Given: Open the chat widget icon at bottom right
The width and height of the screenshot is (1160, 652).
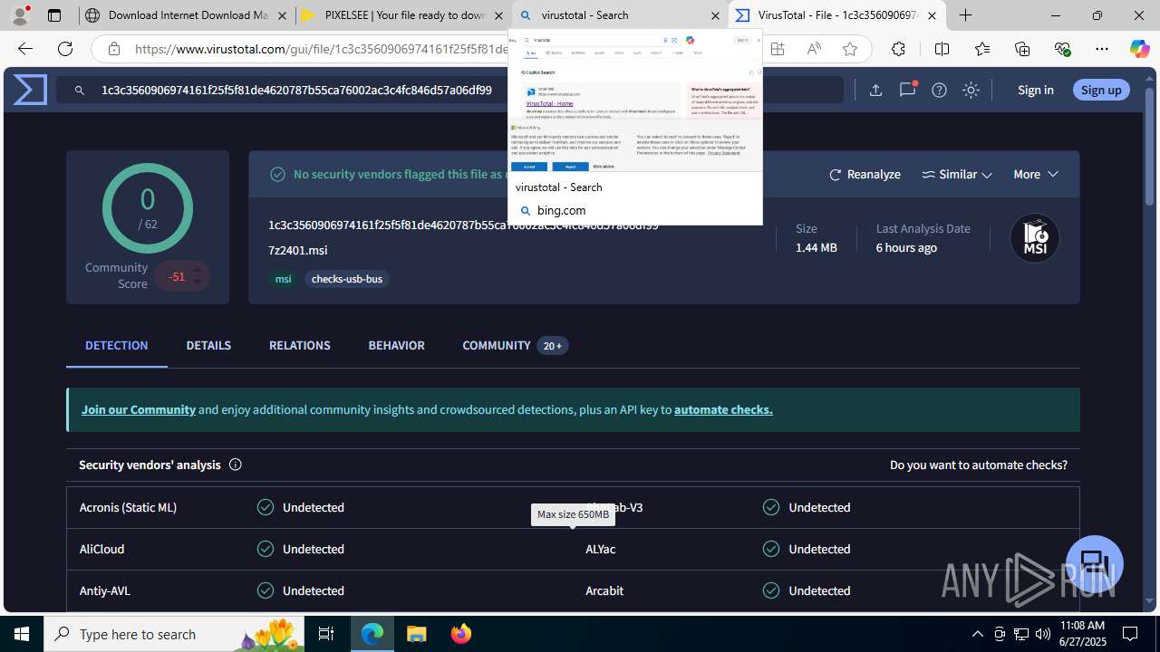Looking at the screenshot, I should tap(1095, 563).
